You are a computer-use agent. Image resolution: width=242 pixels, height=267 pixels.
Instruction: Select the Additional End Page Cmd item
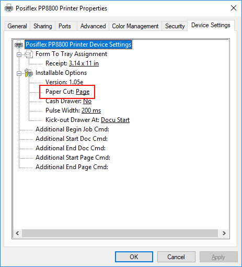pos(72,167)
